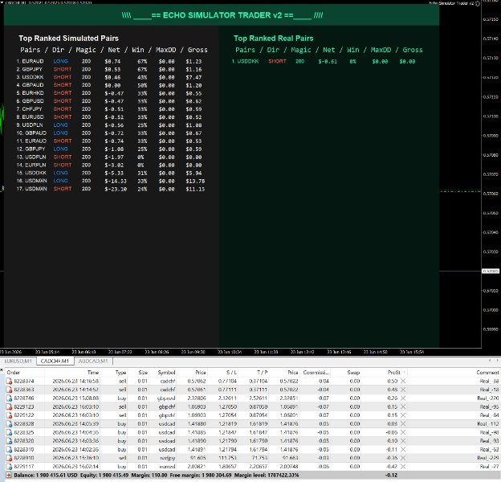Close the nzdjpy position opened 15:36:10

[x=403, y=458]
